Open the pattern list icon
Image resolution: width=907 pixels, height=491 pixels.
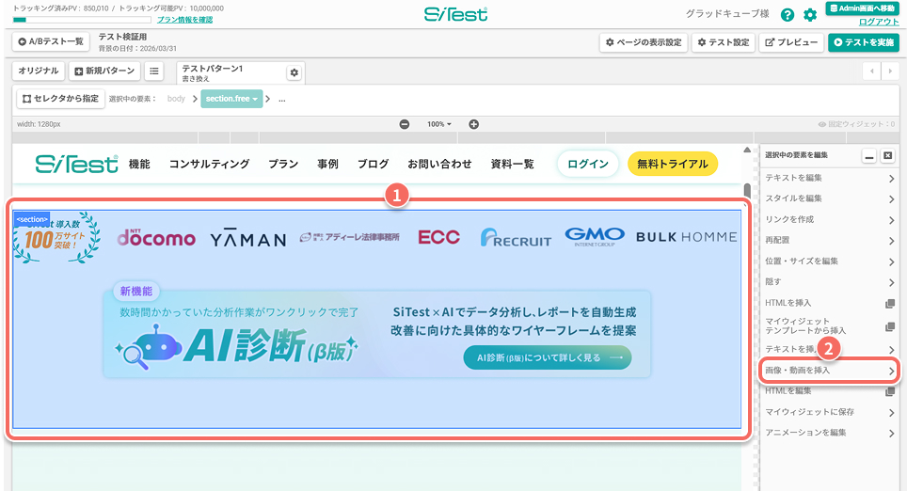tap(154, 71)
